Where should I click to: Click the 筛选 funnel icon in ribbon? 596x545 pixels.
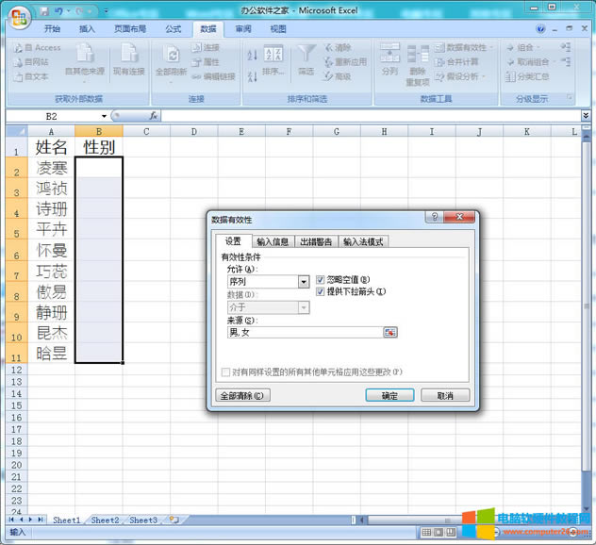coord(306,56)
